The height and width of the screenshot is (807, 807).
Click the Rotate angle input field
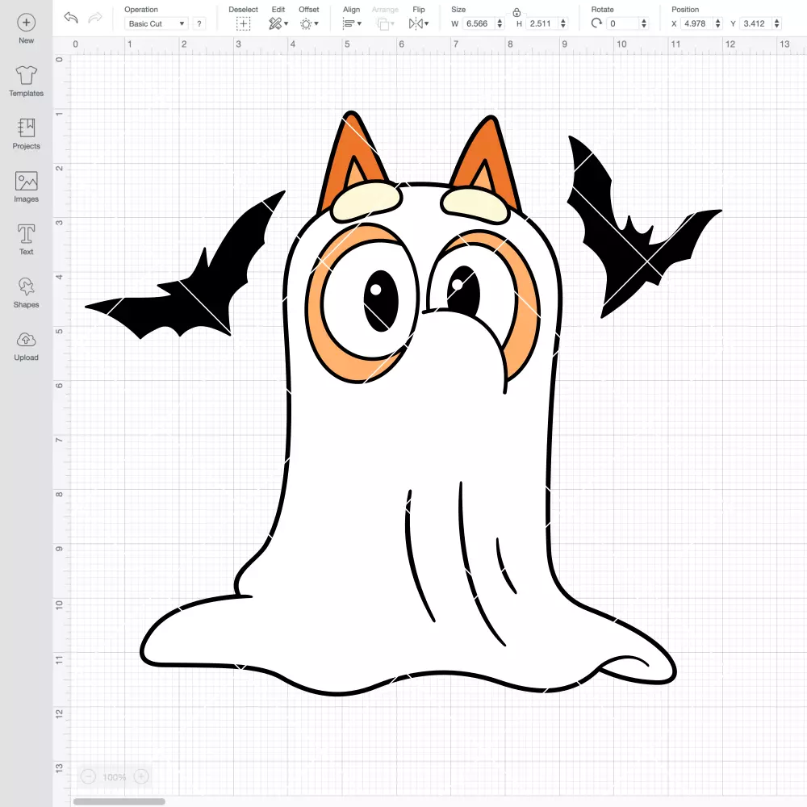click(623, 23)
